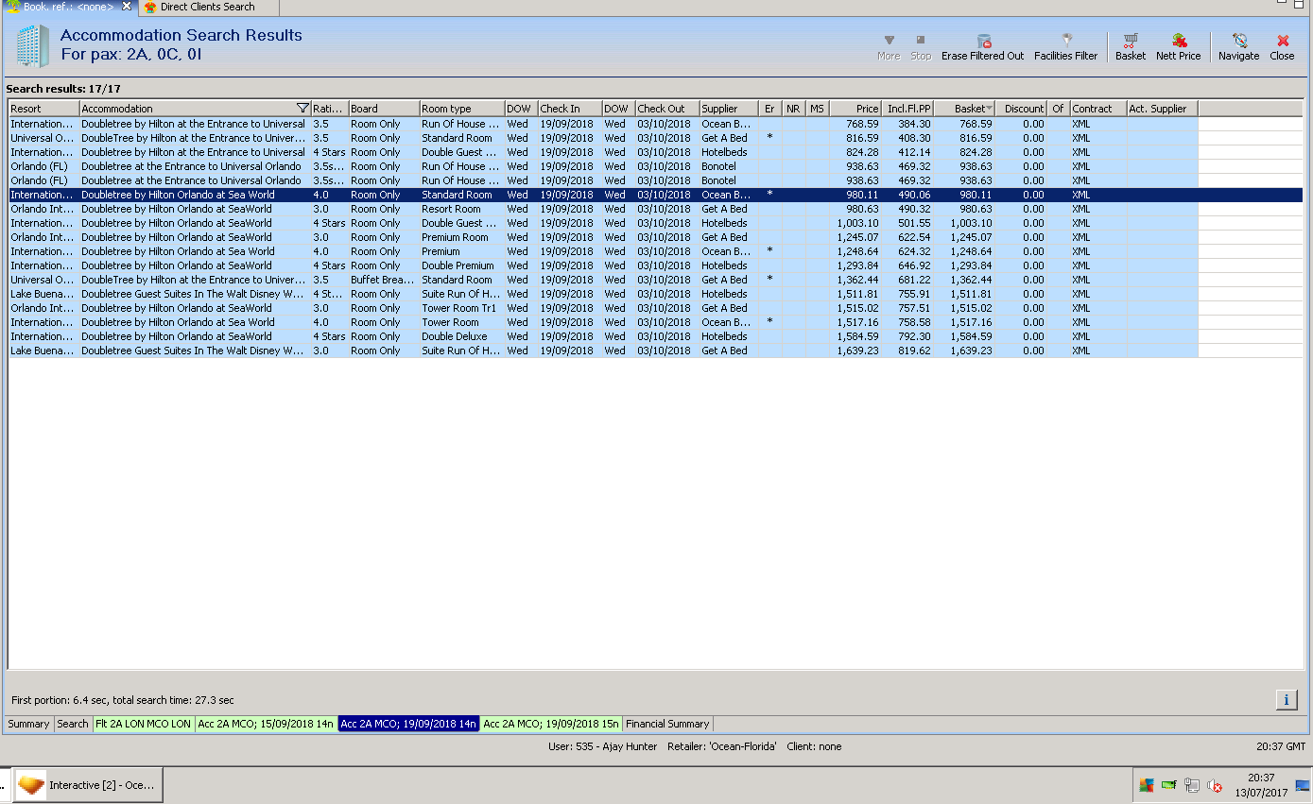Open the Financial Summary tab
The image size is (1313, 804).
click(x=667, y=724)
